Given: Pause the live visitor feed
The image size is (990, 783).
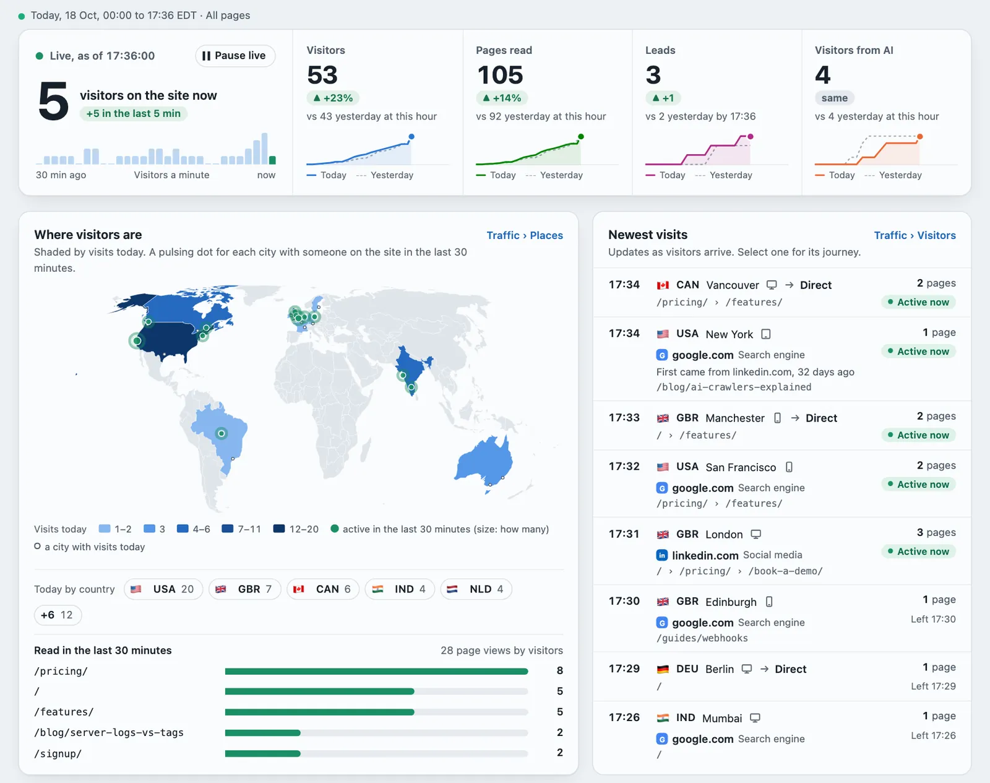Looking at the screenshot, I should point(235,56).
